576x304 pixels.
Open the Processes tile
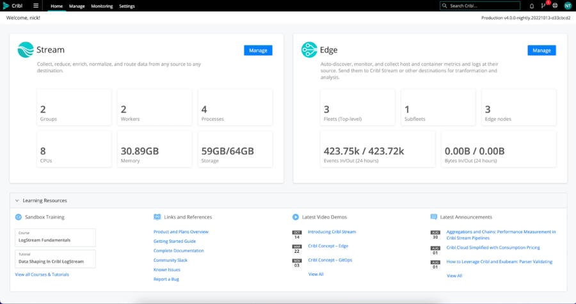pyautogui.click(x=235, y=107)
